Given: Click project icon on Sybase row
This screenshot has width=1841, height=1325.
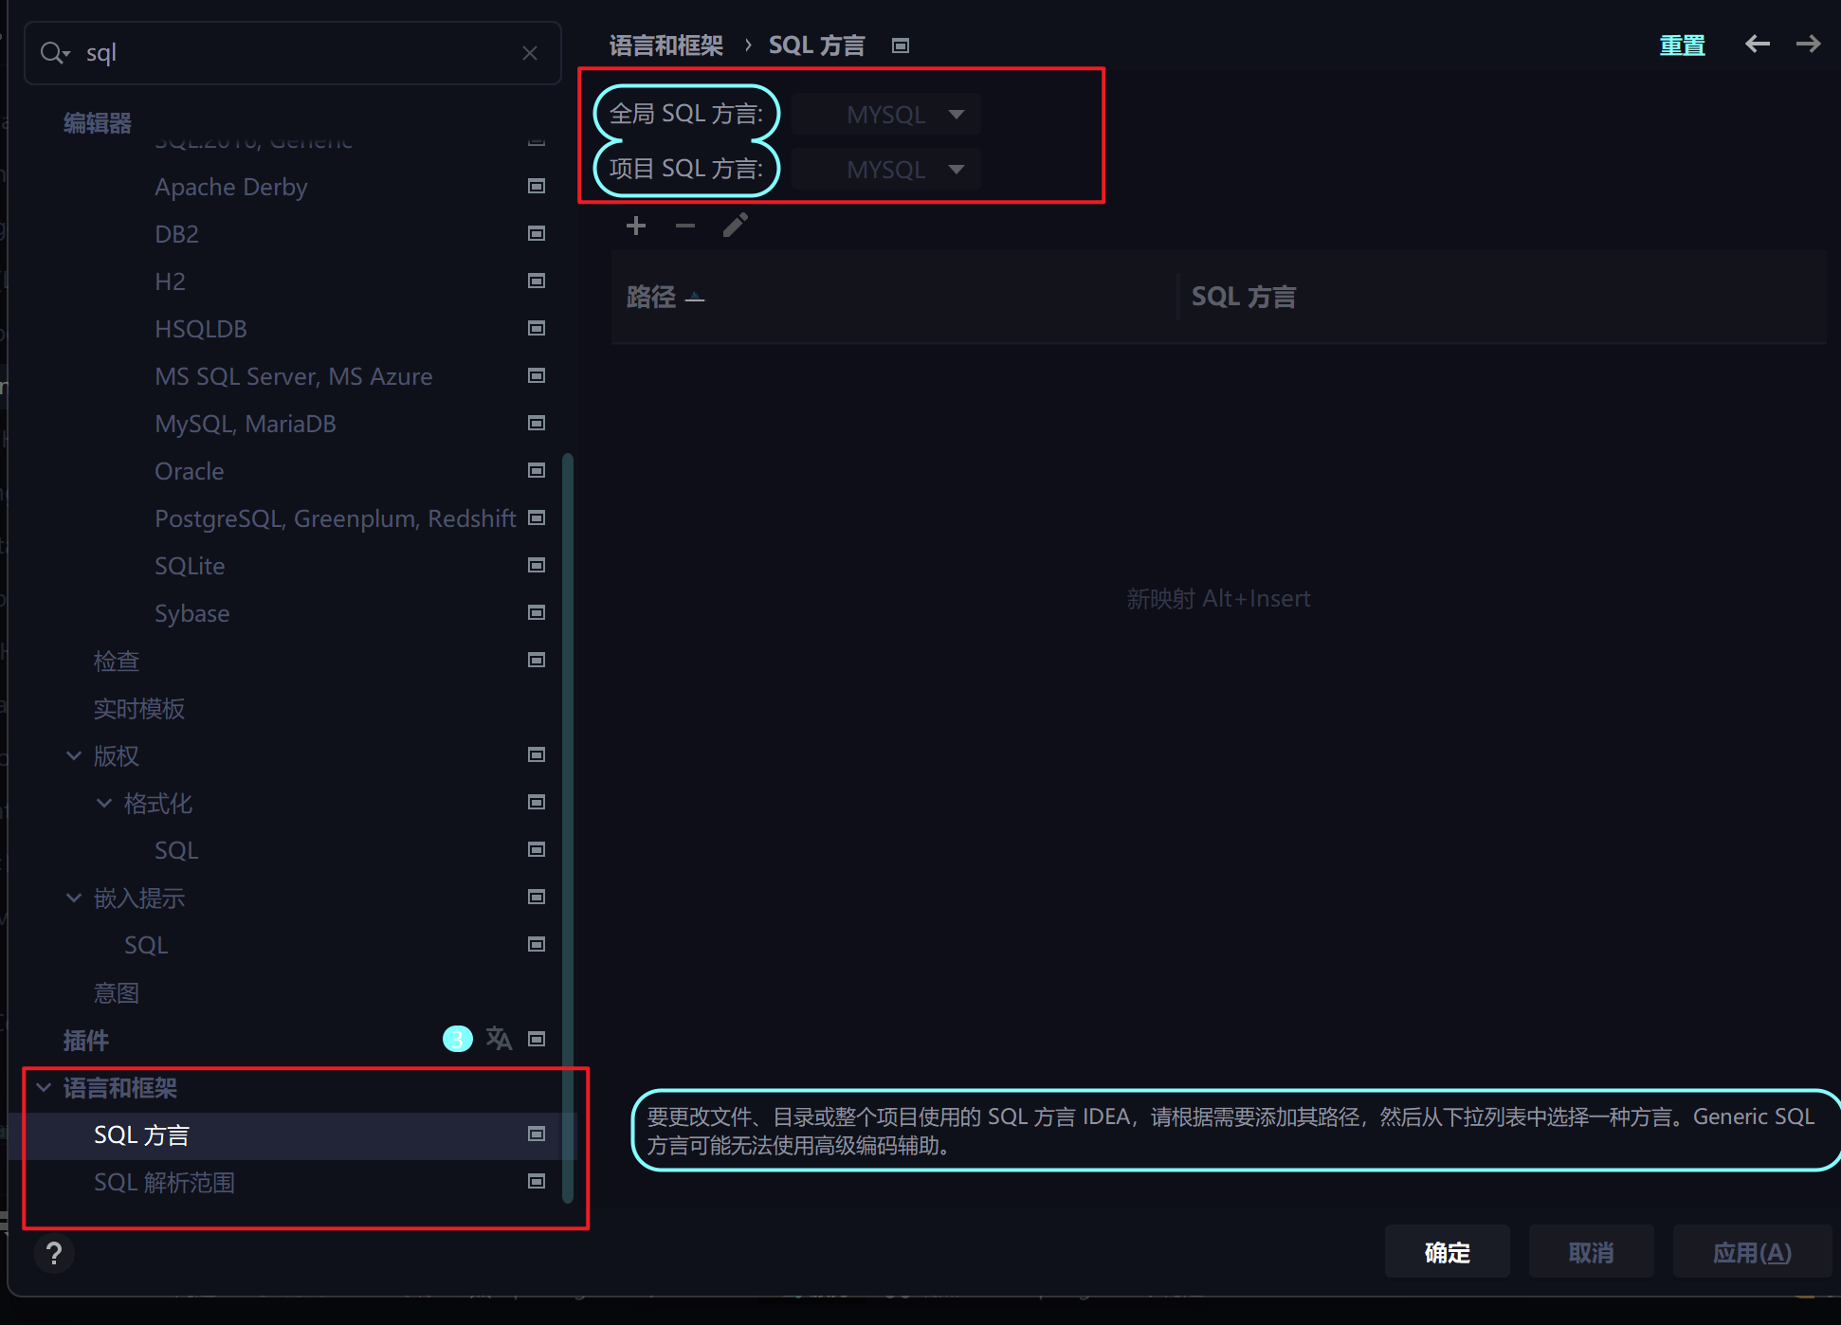Looking at the screenshot, I should coord(537,612).
